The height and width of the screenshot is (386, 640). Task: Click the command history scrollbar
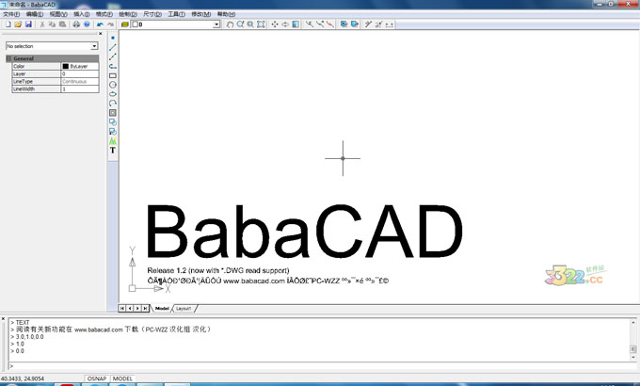pyautogui.click(x=633, y=340)
